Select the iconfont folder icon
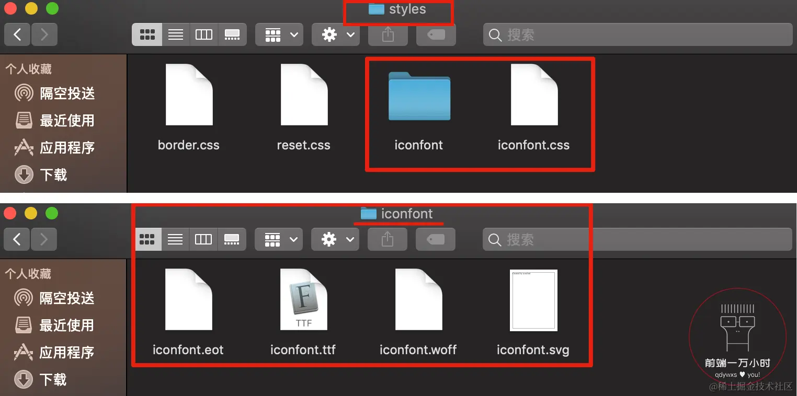This screenshot has height=396, width=797. (419, 97)
